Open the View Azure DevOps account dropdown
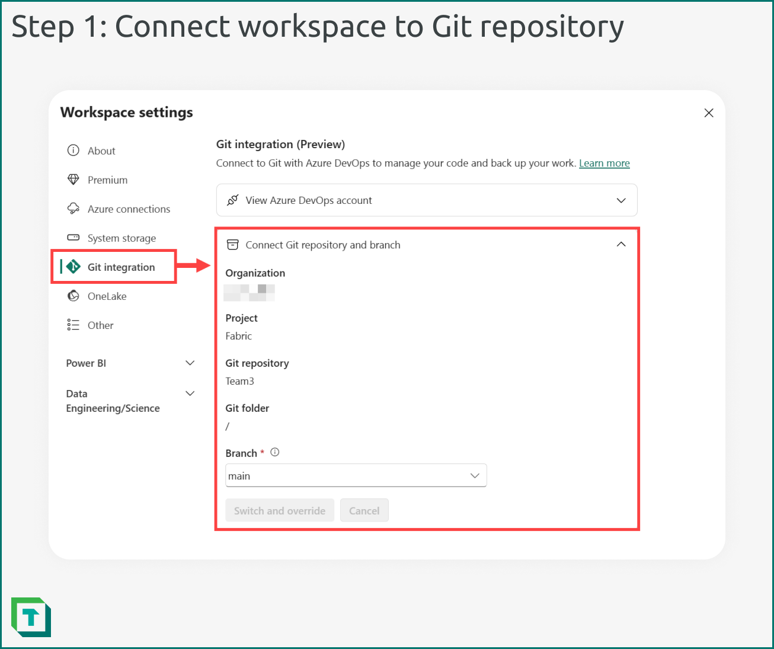Screen dimensions: 774x649 pyautogui.click(x=621, y=200)
